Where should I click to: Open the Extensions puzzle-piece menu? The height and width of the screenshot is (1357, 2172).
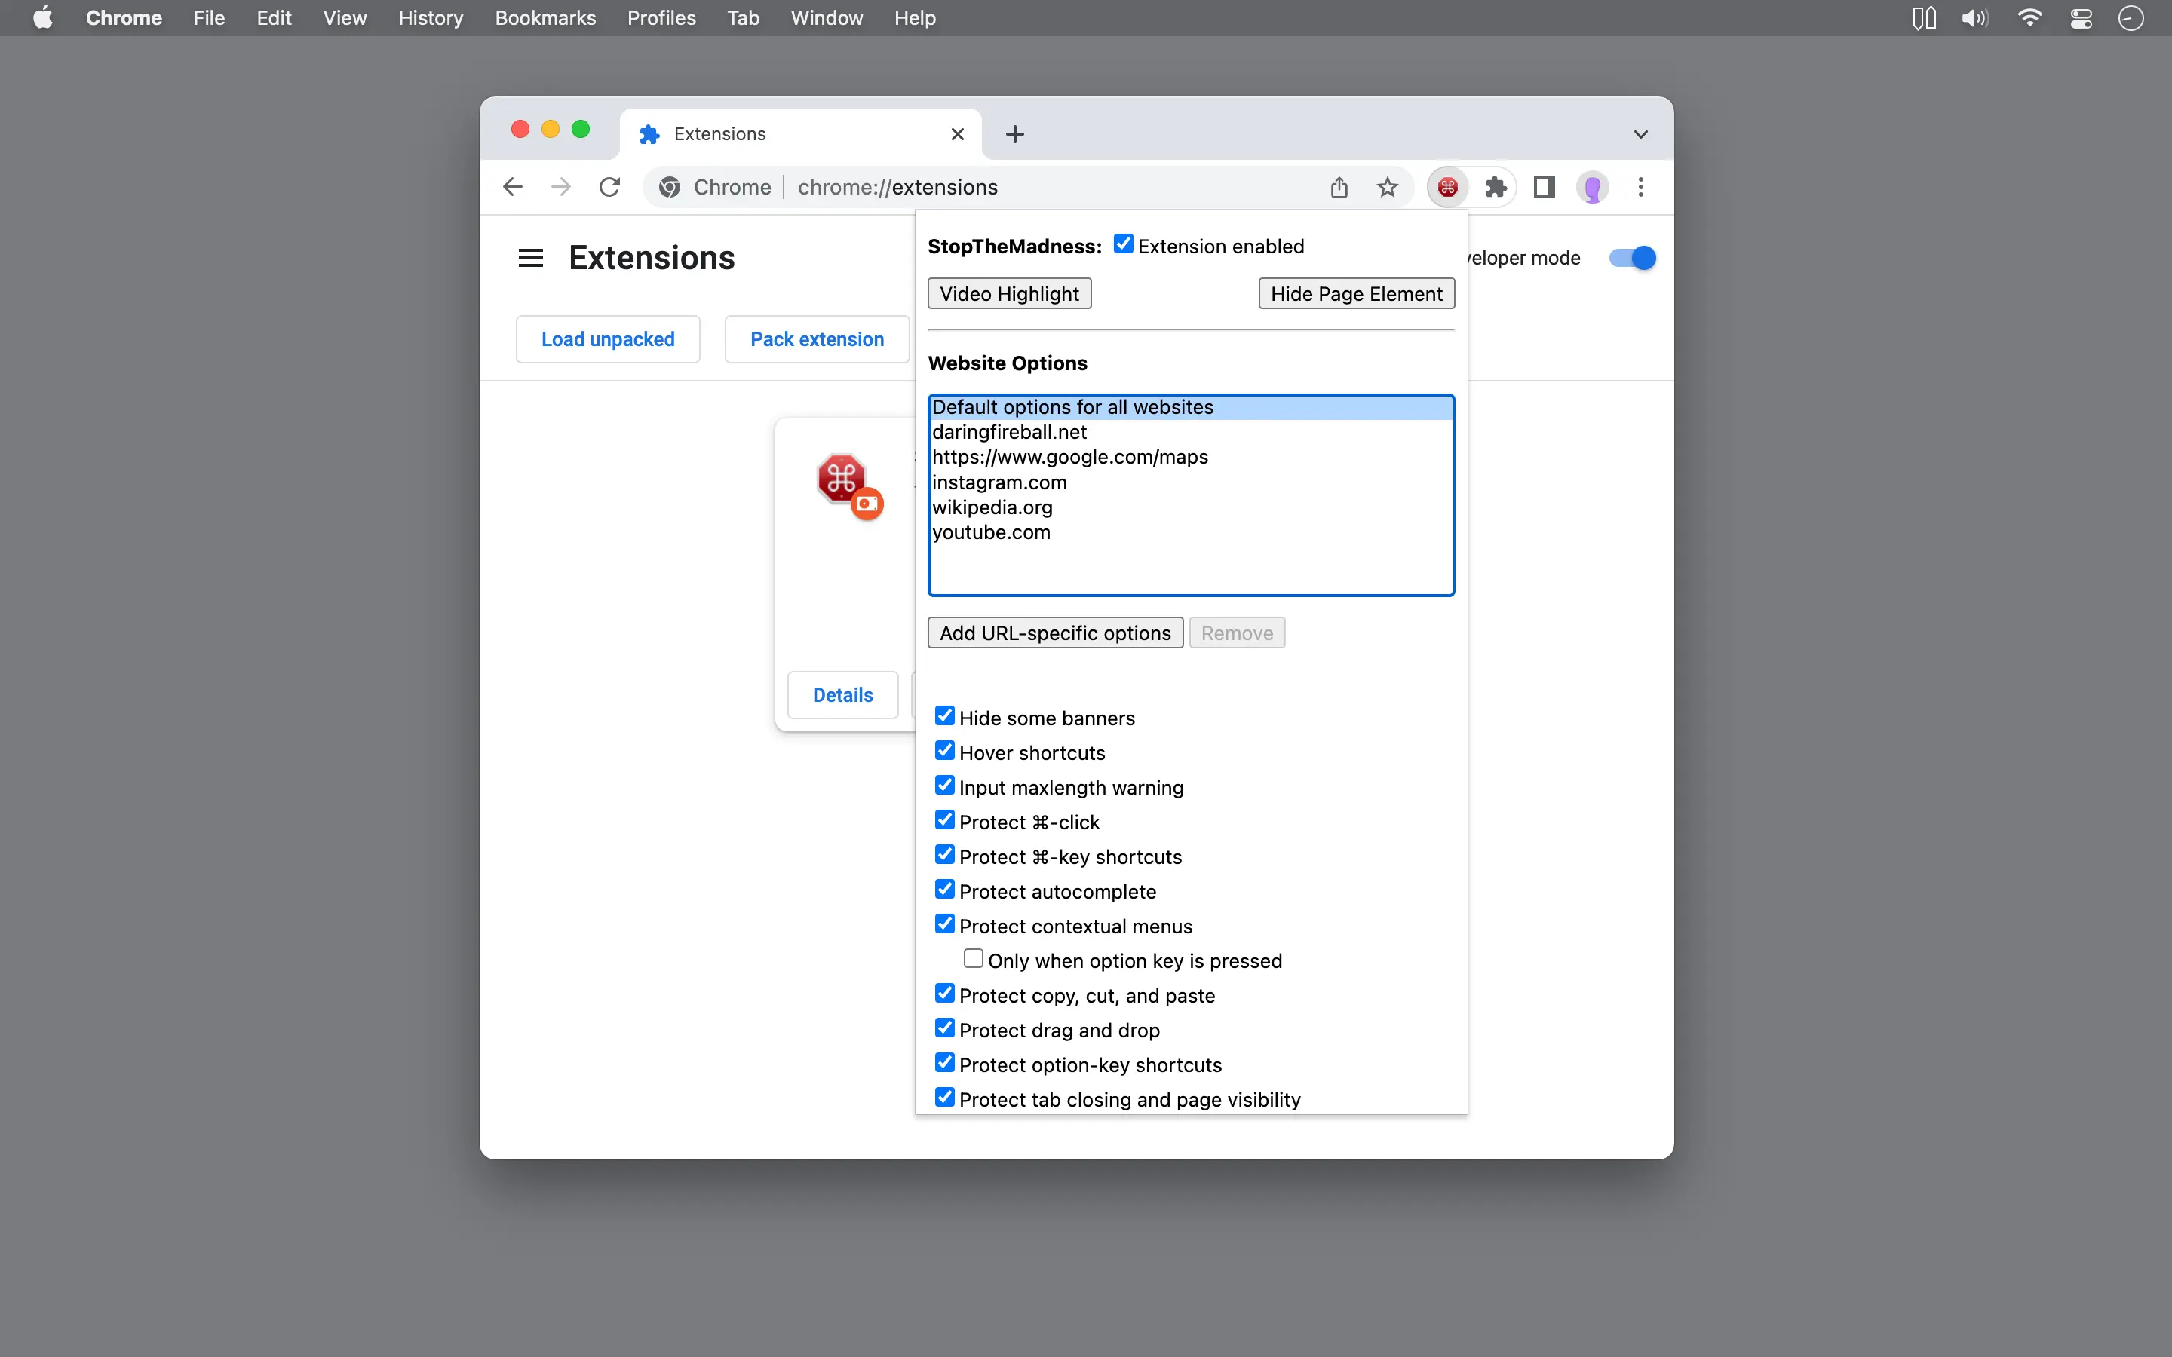[1496, 187]
